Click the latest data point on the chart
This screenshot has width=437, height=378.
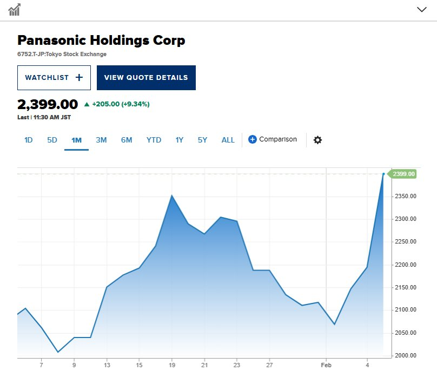pos(383,174)
